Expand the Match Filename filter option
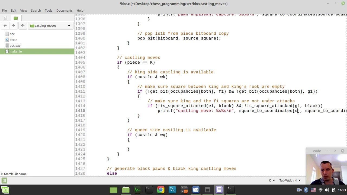The width and height of the screenshot is (347, 195). [14, 174]
